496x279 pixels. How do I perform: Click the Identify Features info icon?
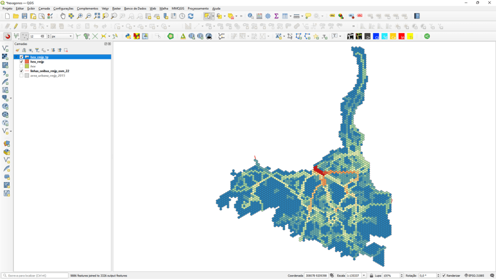pyautogui.click(x=250, y=16)
